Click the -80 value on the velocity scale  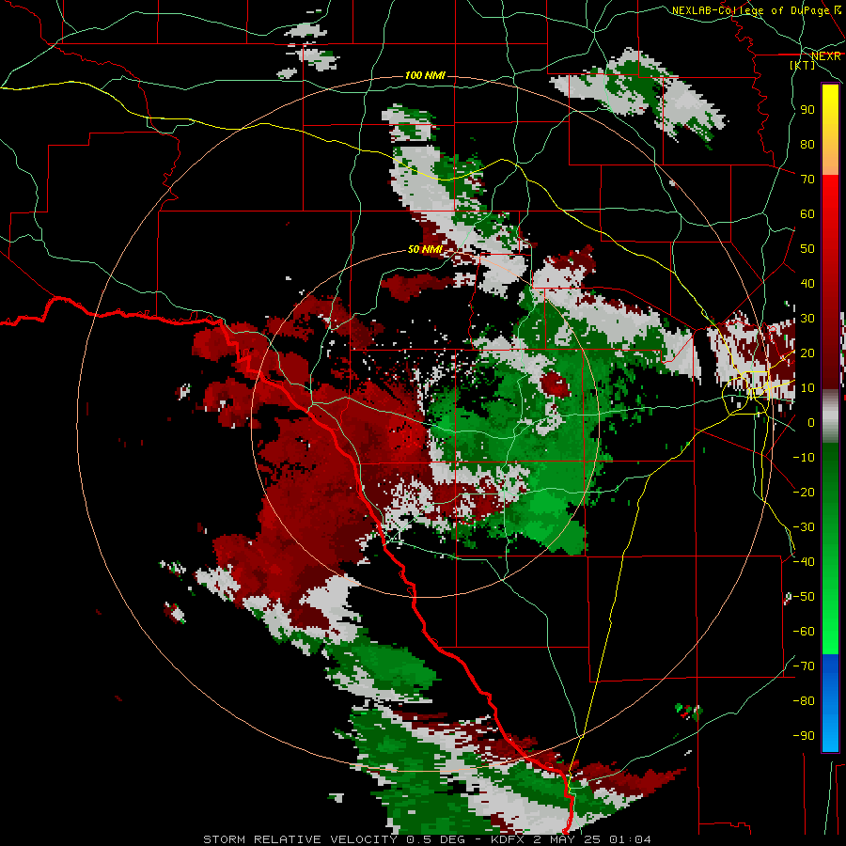point(804,701)
